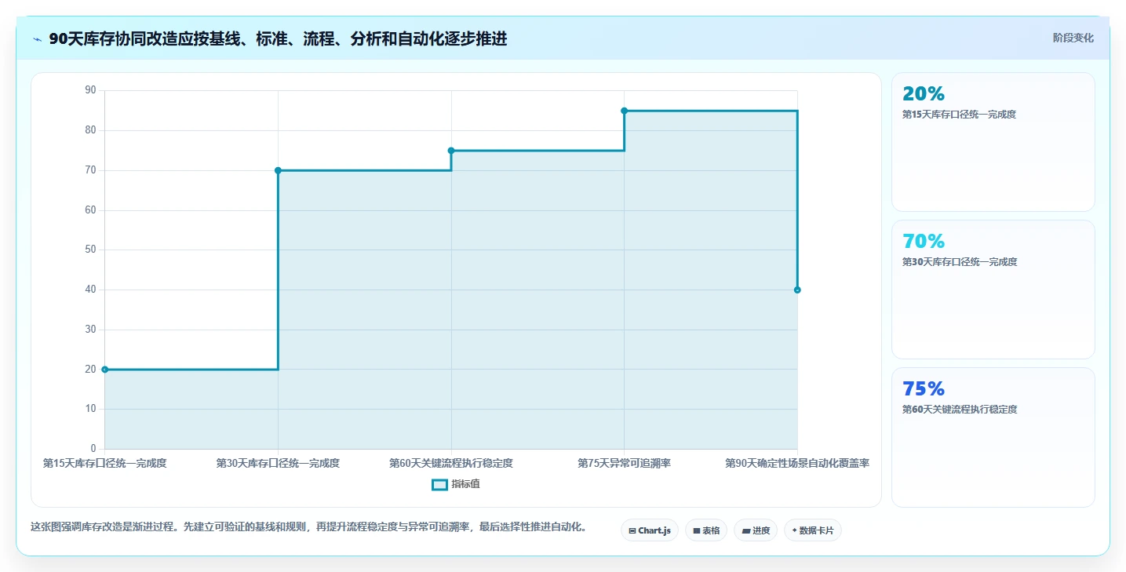Image resolution: width=1126 pixels, height=572 pixels.
Task: Click axis label 第75天异常可追溯率
Action: tap(625, 463)
